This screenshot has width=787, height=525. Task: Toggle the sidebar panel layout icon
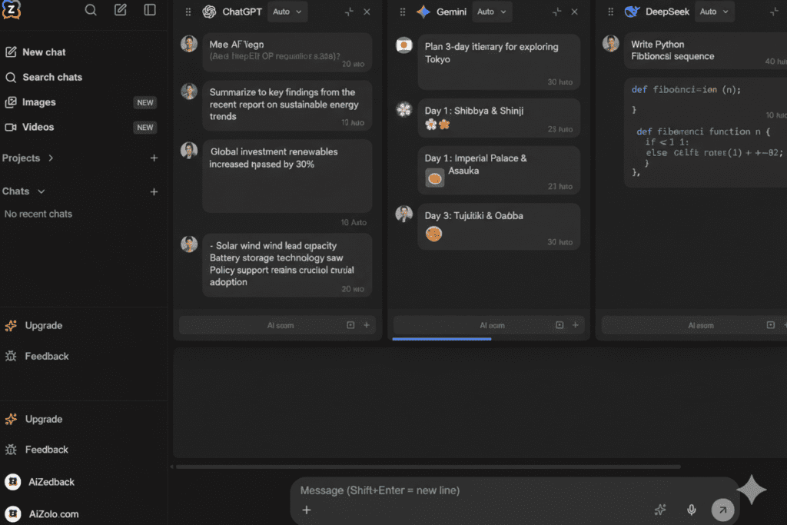click(150, 11)
